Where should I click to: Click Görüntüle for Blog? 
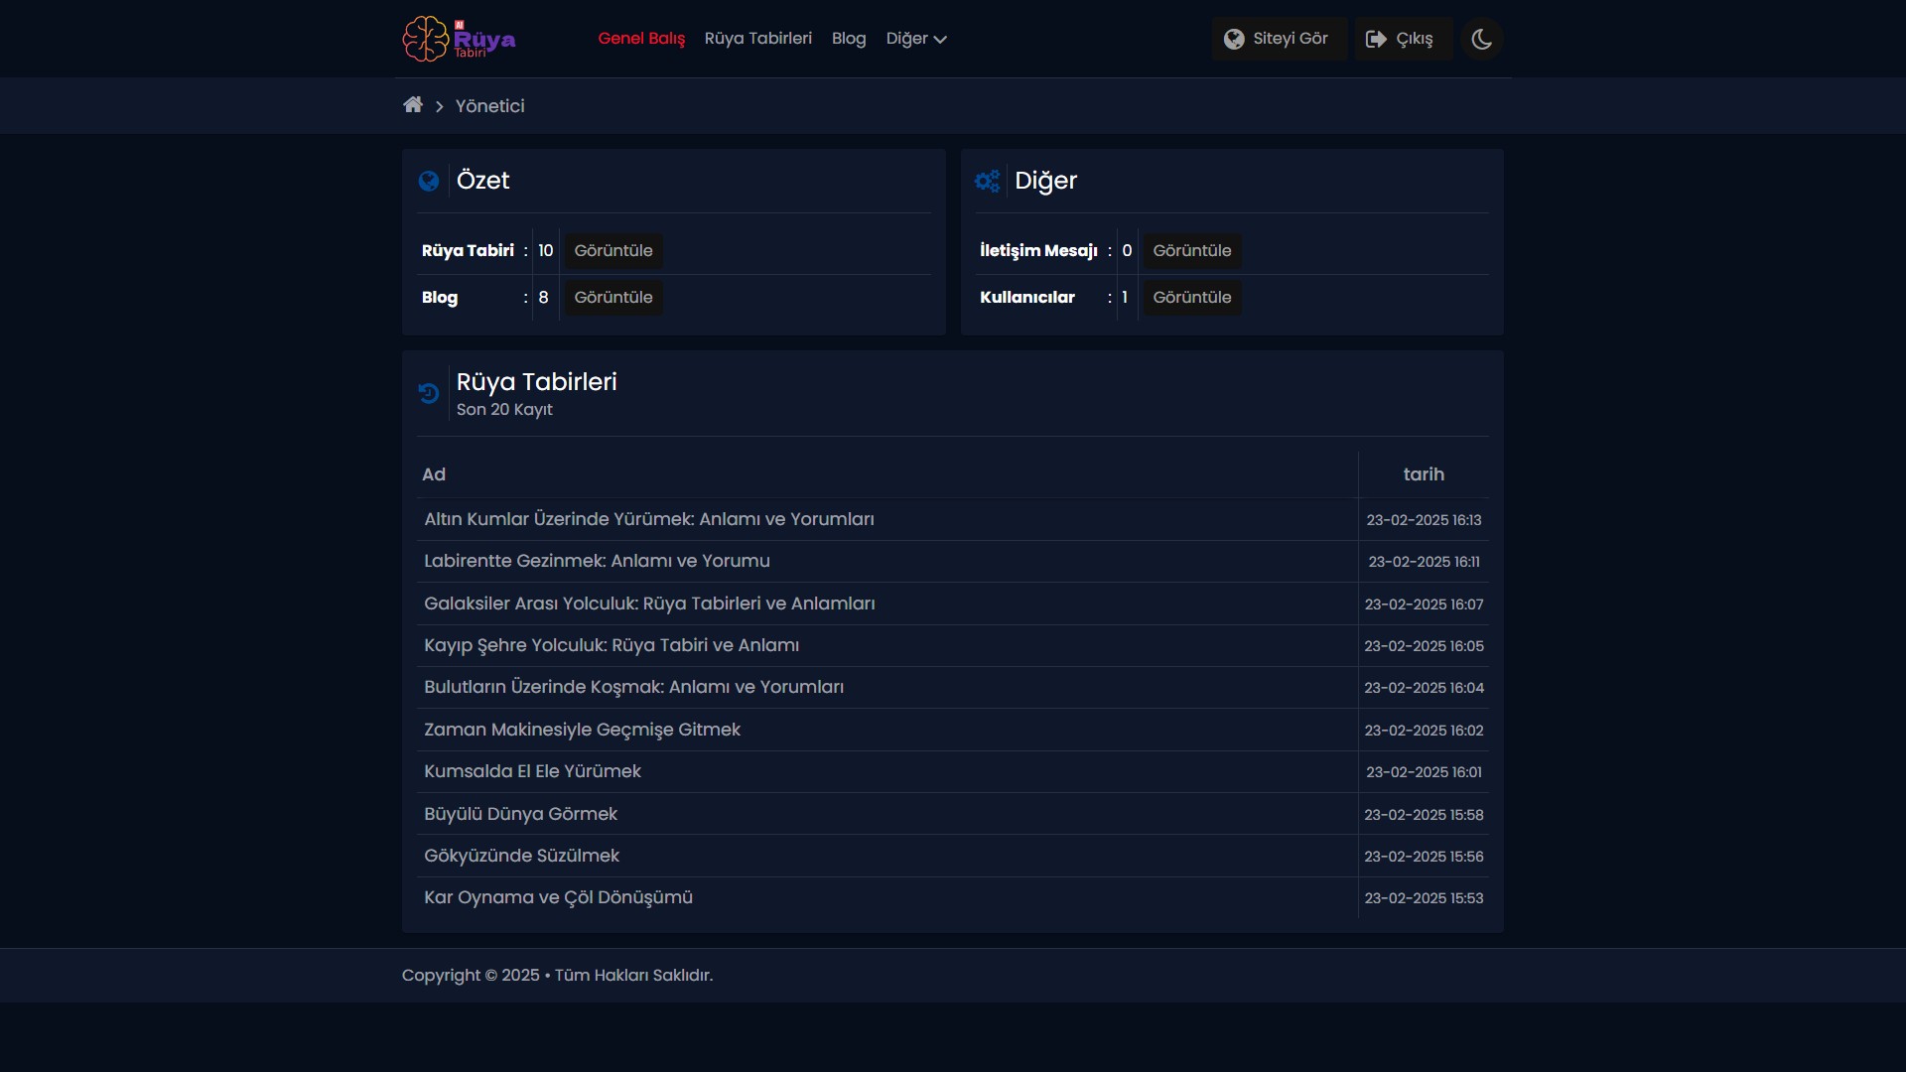[613, 298]
